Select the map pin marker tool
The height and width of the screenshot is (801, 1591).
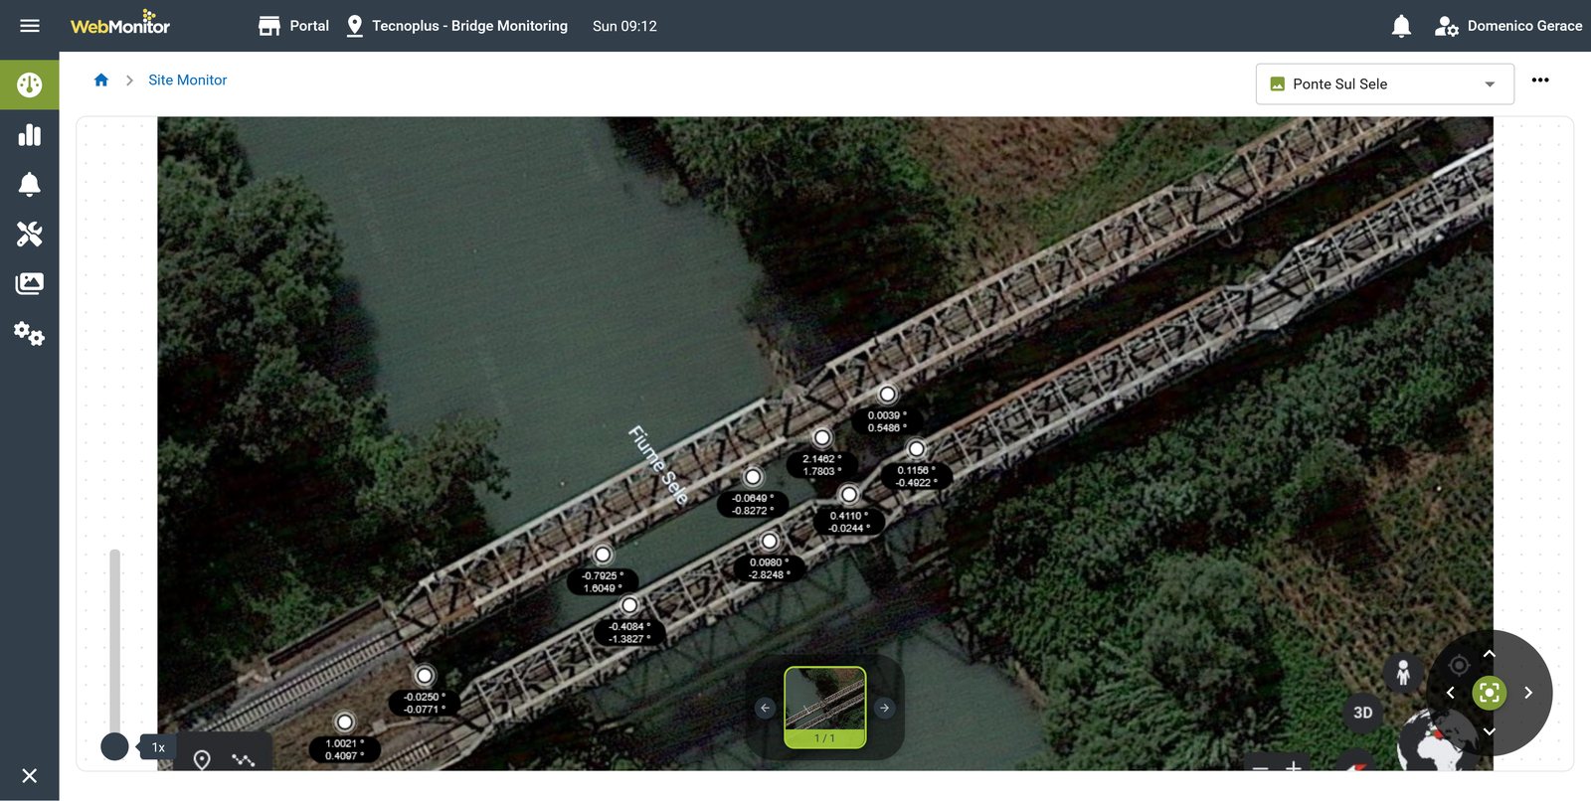coord(202,760)
